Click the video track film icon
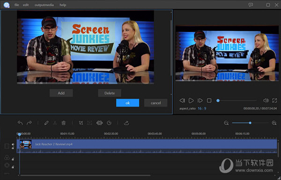Image resolution: width=281 pixels, height=180 pixels. 7,146
